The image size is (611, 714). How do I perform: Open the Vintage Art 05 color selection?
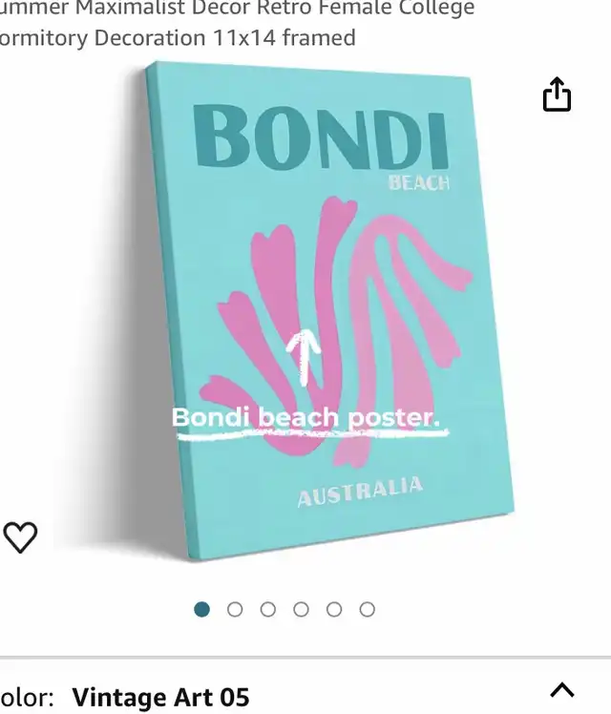click(160, 697)
